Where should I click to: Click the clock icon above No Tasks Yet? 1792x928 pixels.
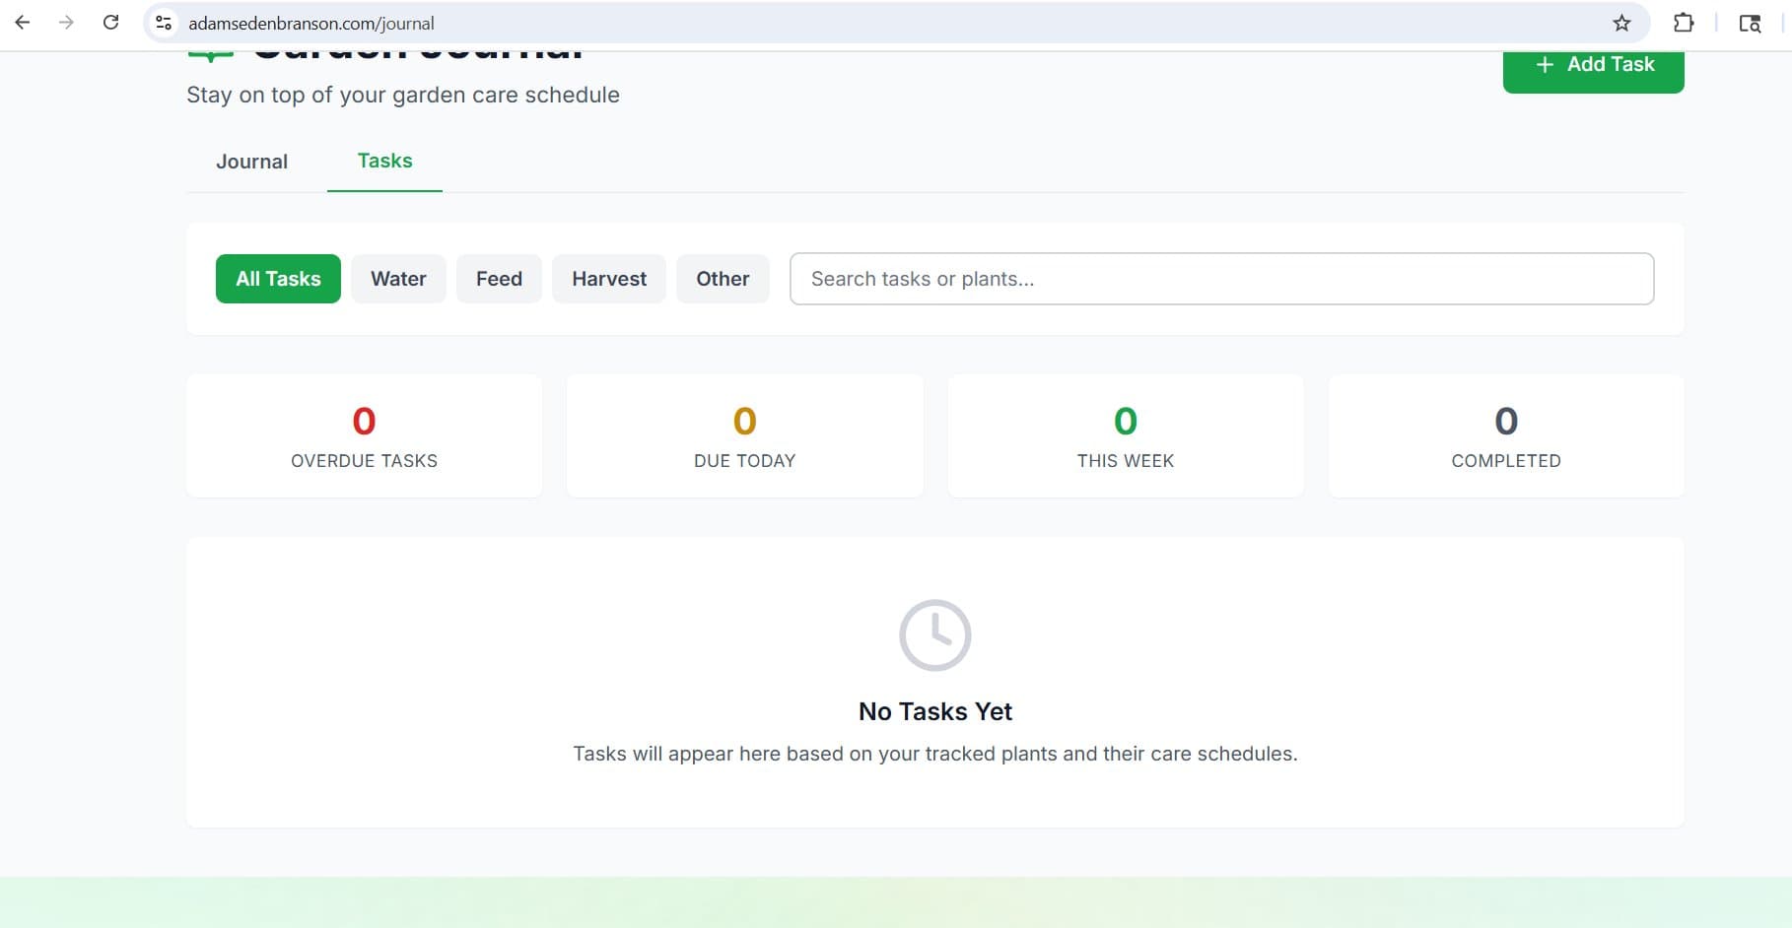(x=933, y=634)
